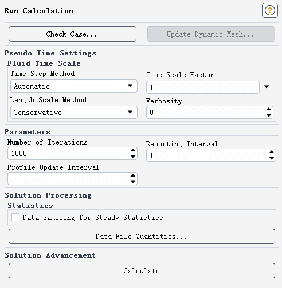Increase Verbosity with the up arrow
The image size is (282, 288).
pyautogui.click(x=269, y=109)
